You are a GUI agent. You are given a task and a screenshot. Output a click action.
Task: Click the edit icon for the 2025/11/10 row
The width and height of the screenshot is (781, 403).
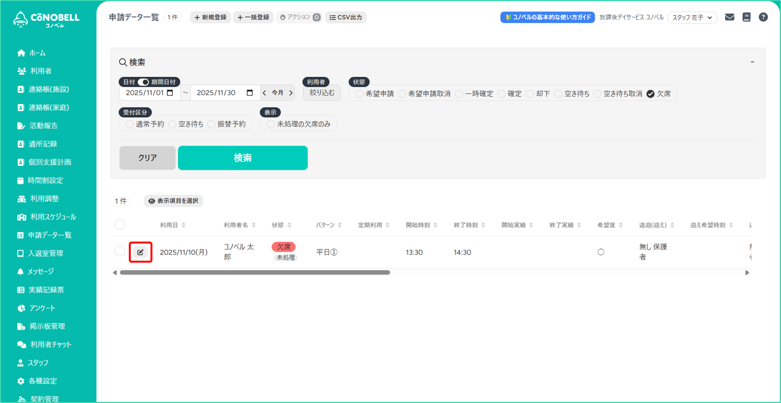pos(140,252)
